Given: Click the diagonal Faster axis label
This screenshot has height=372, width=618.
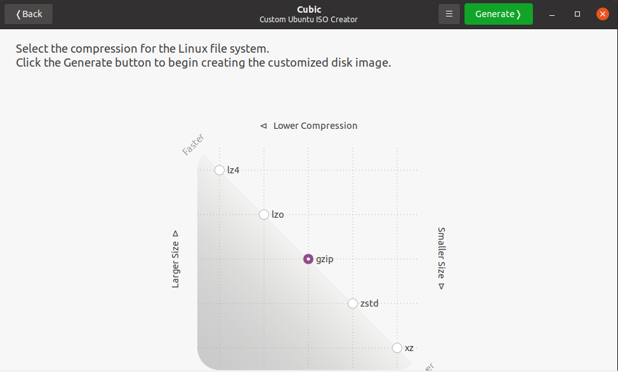Looking at the screenshot, I should [x=193, y=145].
